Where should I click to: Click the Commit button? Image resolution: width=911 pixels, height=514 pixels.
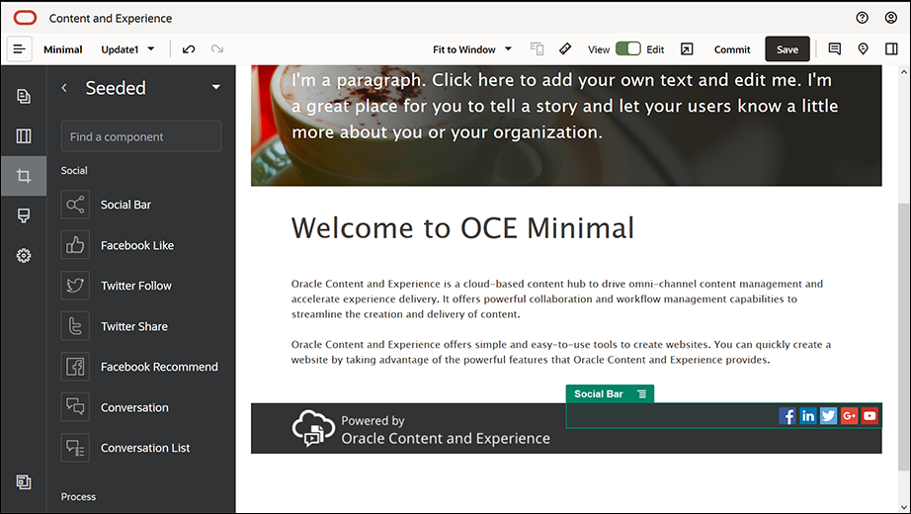point(732,49)
